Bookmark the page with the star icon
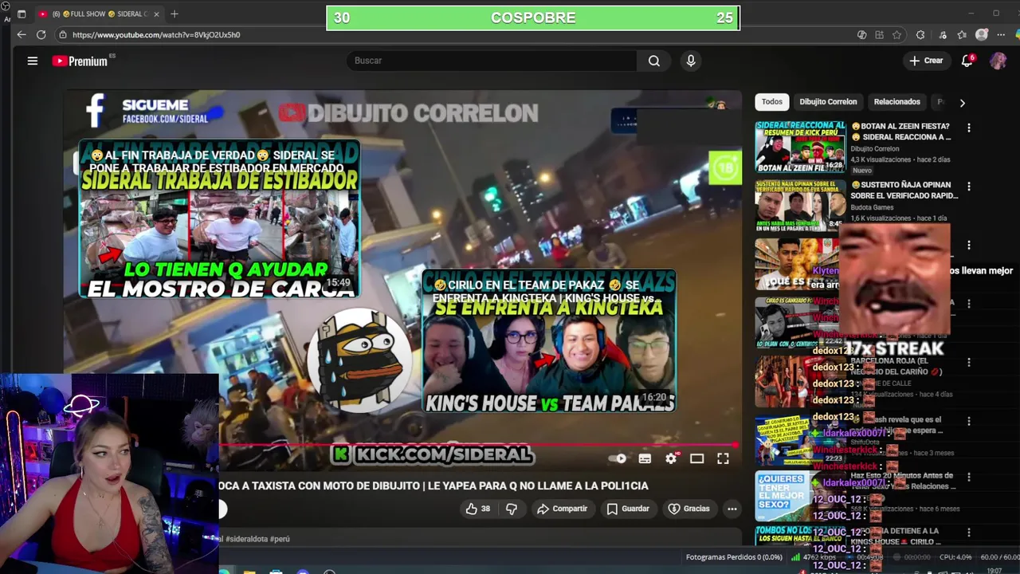Viewport: 1020px width, 574px height. coord(897,35)
